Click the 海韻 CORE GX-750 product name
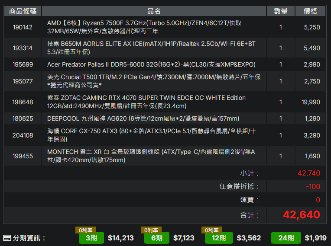The width and height of the screenshot is (331, 246). (x=152, y=135)
